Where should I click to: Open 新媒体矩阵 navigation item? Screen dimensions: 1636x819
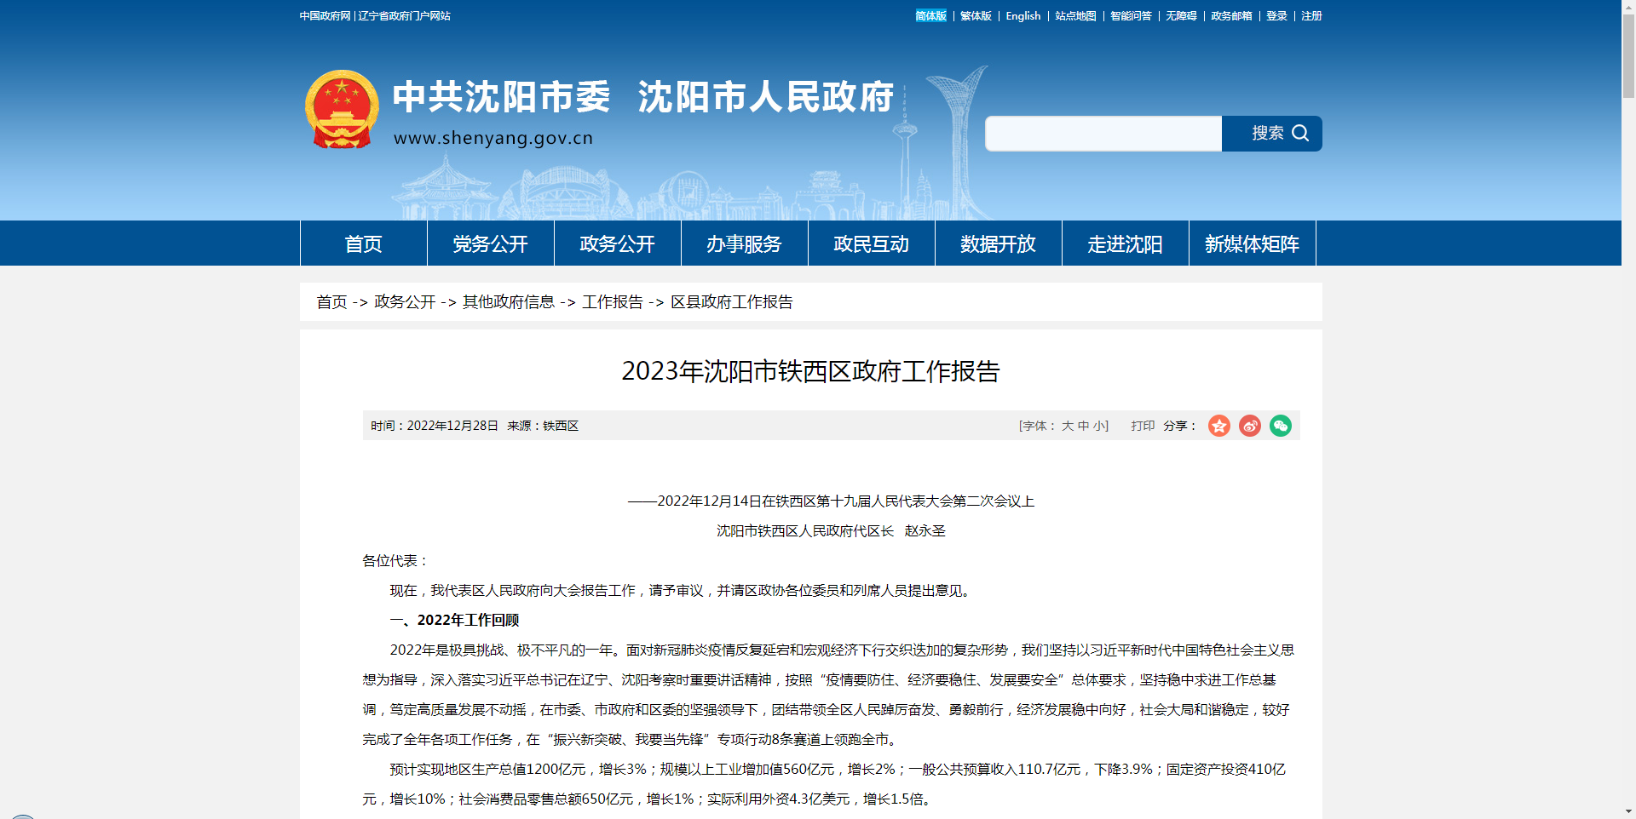1252,244
